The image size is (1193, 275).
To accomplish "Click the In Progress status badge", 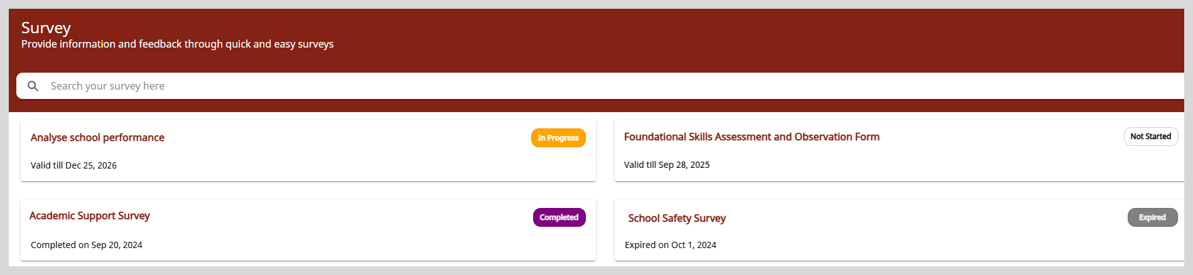I will [x=558, y=138].
